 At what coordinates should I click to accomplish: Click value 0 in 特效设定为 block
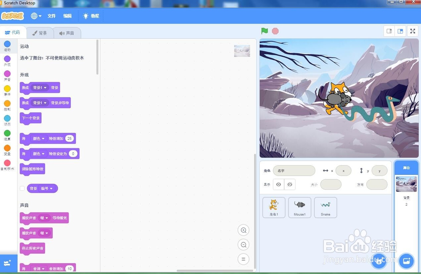click(x=73, y=154)
